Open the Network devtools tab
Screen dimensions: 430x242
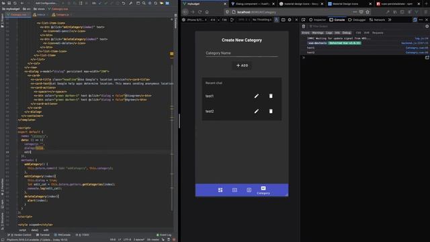point(377,19)
